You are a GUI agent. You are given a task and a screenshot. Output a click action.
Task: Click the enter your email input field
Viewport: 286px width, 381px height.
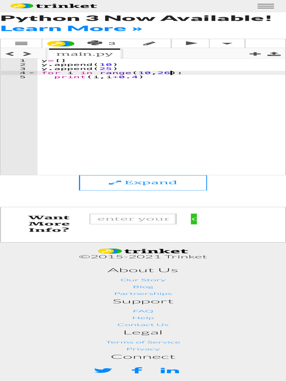click(x=133, y=219)
